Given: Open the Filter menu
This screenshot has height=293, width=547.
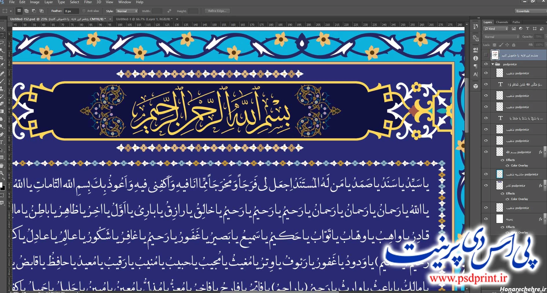Looking at the screenshot, I should tap(88, 2).
